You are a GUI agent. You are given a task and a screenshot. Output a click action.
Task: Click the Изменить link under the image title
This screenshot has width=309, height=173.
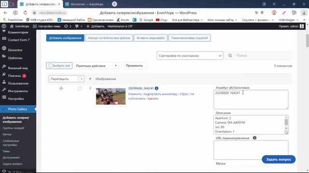point(135,94)
